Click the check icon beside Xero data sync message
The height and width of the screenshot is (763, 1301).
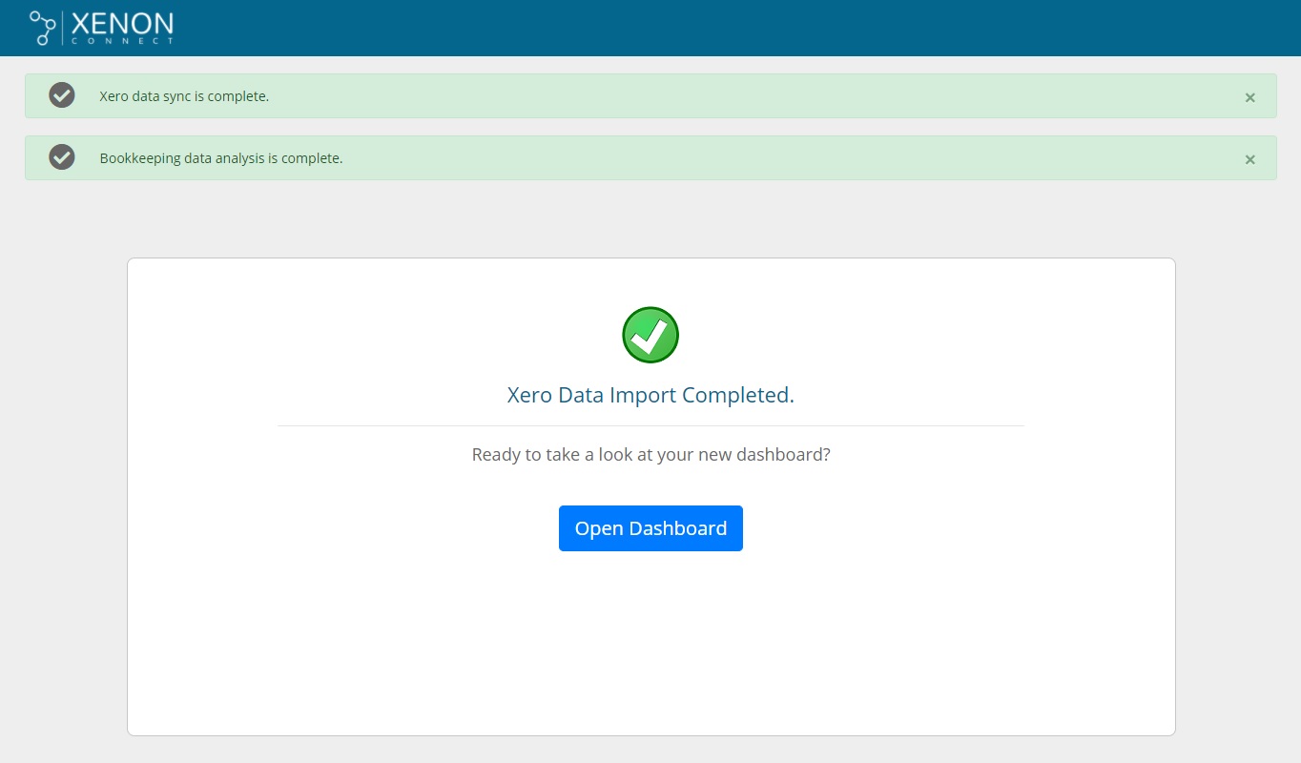[x=62, y=95]
